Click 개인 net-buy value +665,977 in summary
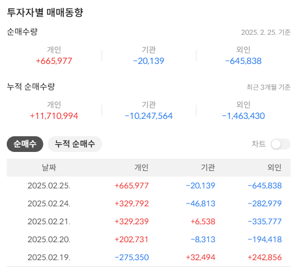Image resolution: width=298 pixels, height=268 pixels. pyautogui.click(x=54, y=61)
